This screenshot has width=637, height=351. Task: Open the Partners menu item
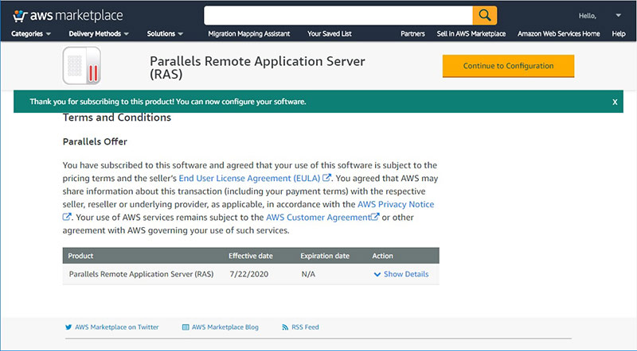pos(412,33)
